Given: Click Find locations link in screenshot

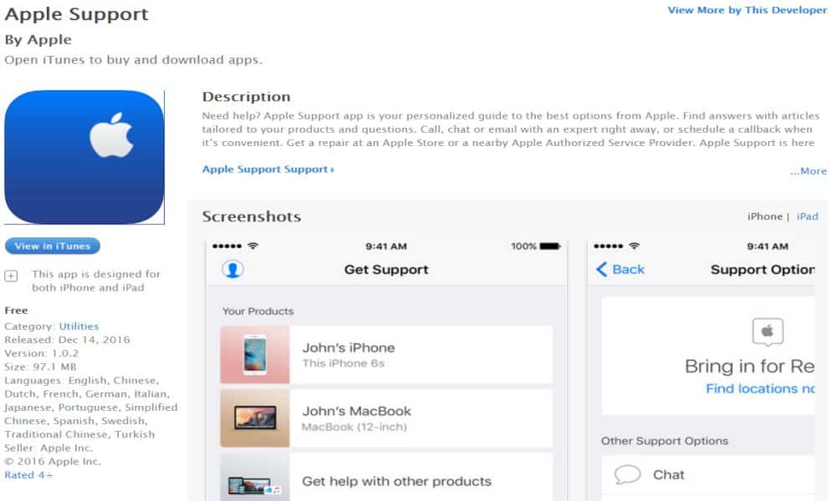Looking at the screenshot, I should [x=760, y=388].
